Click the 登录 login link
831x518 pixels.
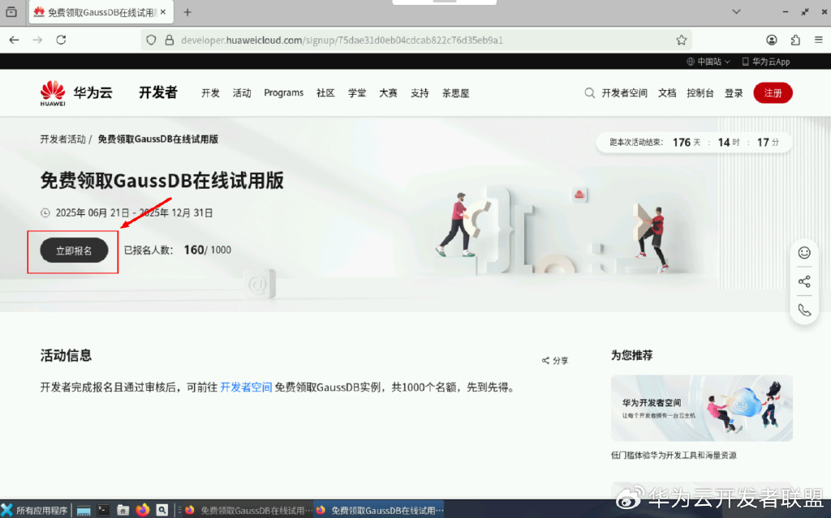[x=734, y=93]
